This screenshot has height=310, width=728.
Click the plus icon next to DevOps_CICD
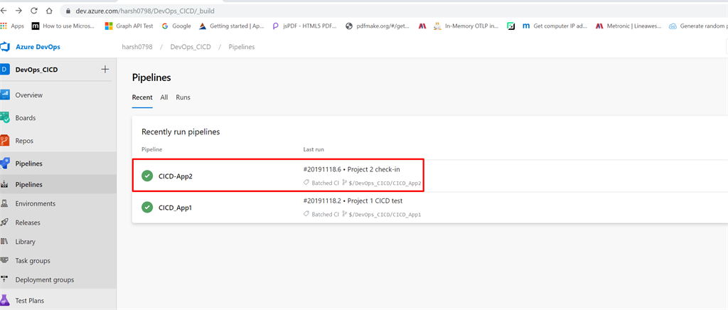point(105,70)
